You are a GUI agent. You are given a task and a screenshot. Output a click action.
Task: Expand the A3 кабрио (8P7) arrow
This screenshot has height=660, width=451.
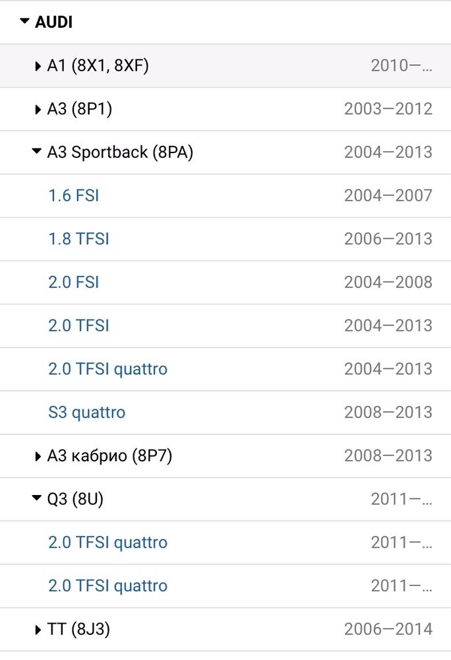pyautogui.click(x=38, y=456)
